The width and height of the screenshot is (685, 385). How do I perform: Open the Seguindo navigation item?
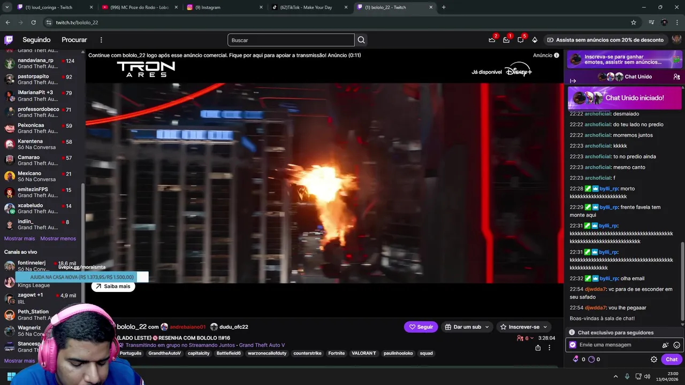(x=36, y=40)
